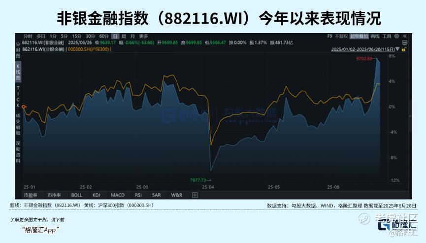The width and height of the screenshot is (426, 243).
Task: Switch to the K线图 view in the sidebar
Action: pos(18,72)
